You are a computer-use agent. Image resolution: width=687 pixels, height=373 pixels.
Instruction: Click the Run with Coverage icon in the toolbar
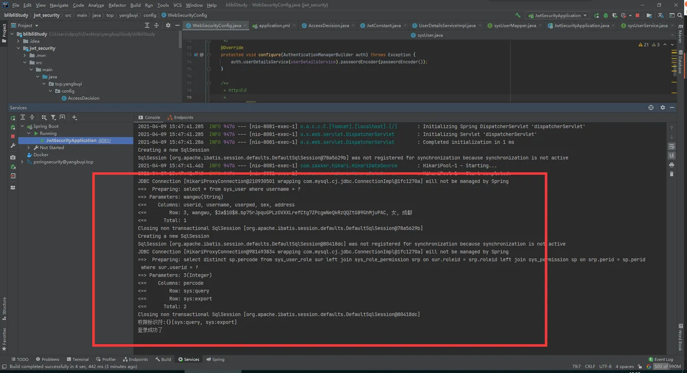[615, 16]
